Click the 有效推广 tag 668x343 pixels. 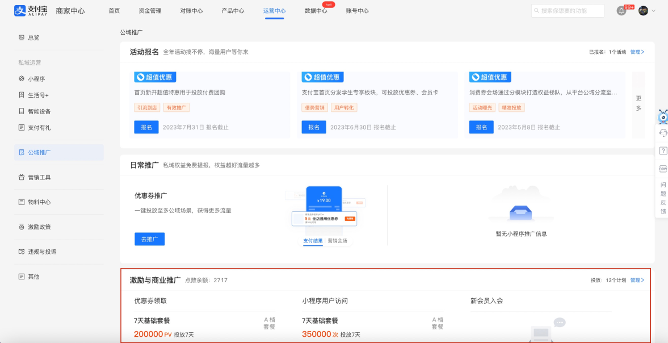click(x=177, y=107)
